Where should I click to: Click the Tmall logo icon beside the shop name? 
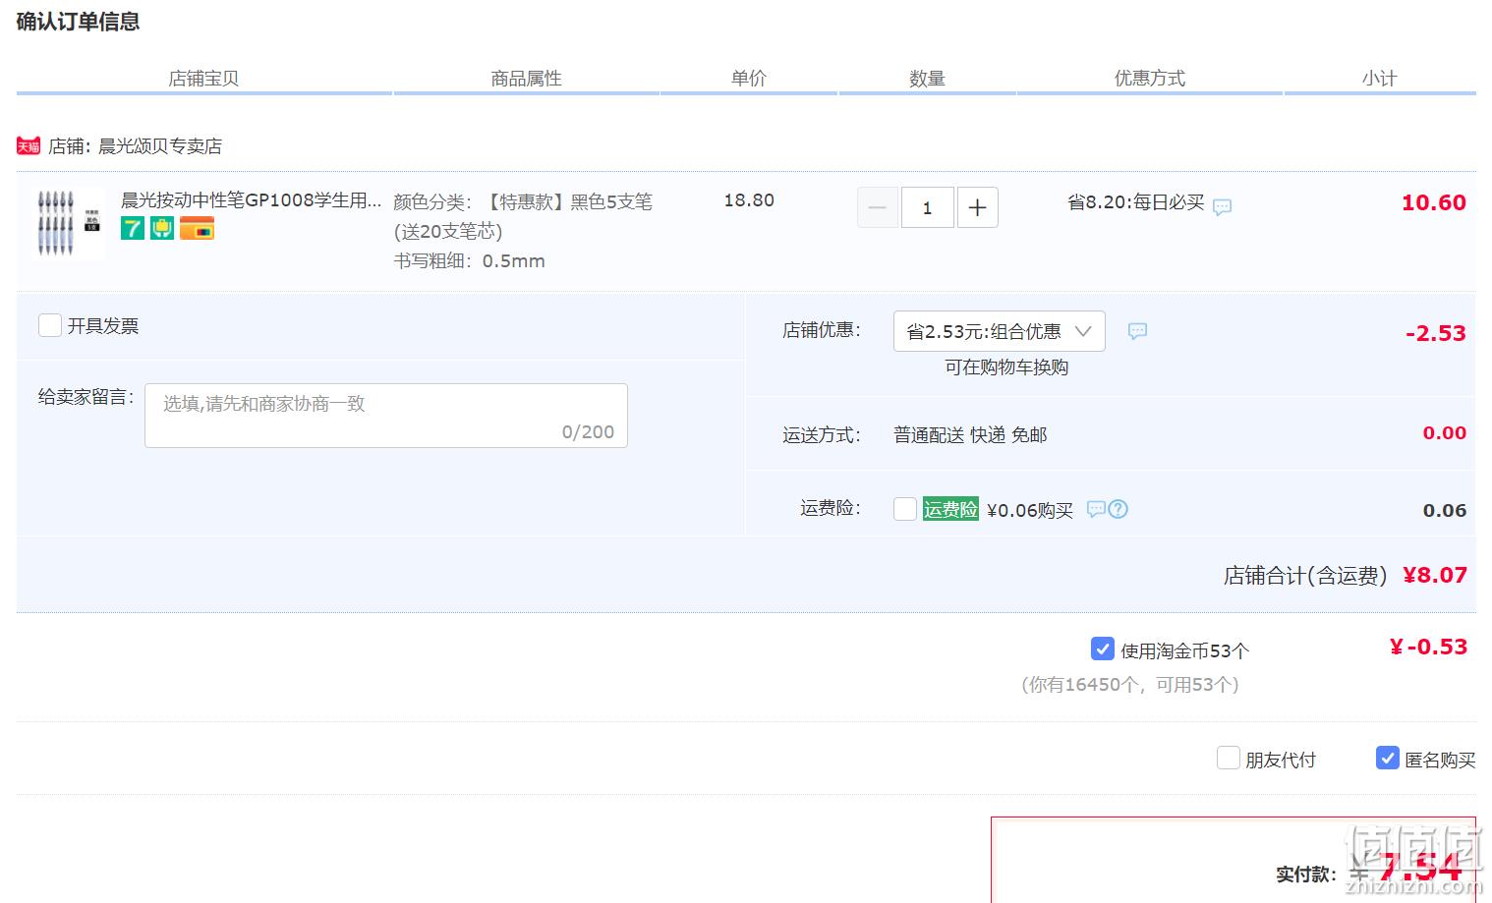(29, 146)
